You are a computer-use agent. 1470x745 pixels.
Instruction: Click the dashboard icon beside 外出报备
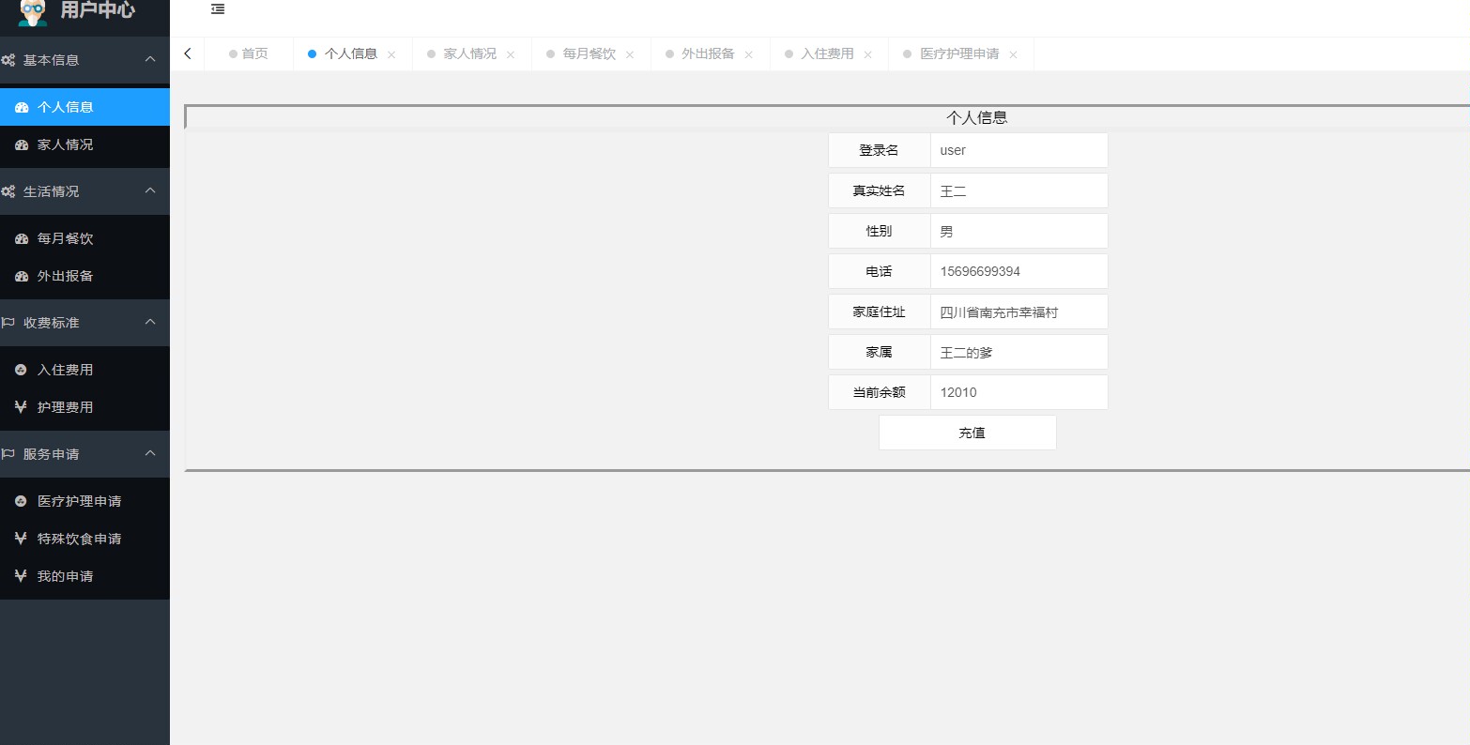[22, 276]
